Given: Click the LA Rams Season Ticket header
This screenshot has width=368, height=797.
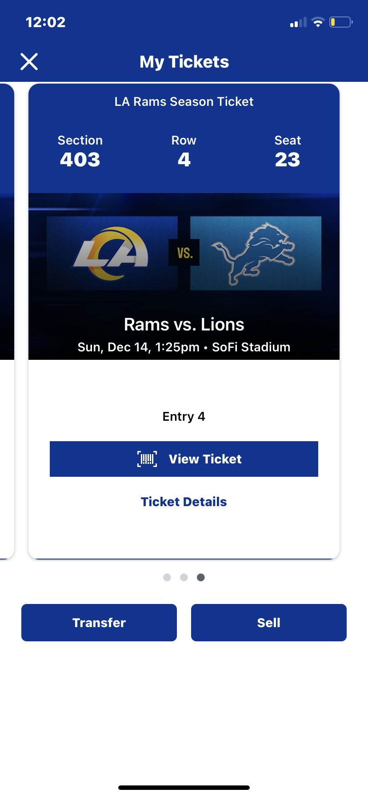Looking at the screenshot, I should pyautogui.click(x=184, y=101).
